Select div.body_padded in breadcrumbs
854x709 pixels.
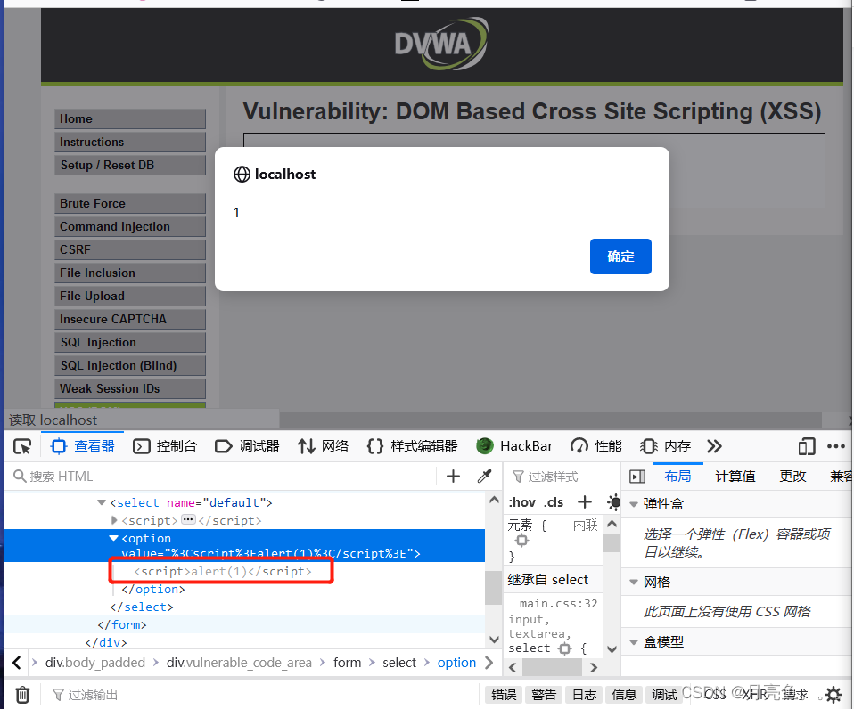point(95,663)
